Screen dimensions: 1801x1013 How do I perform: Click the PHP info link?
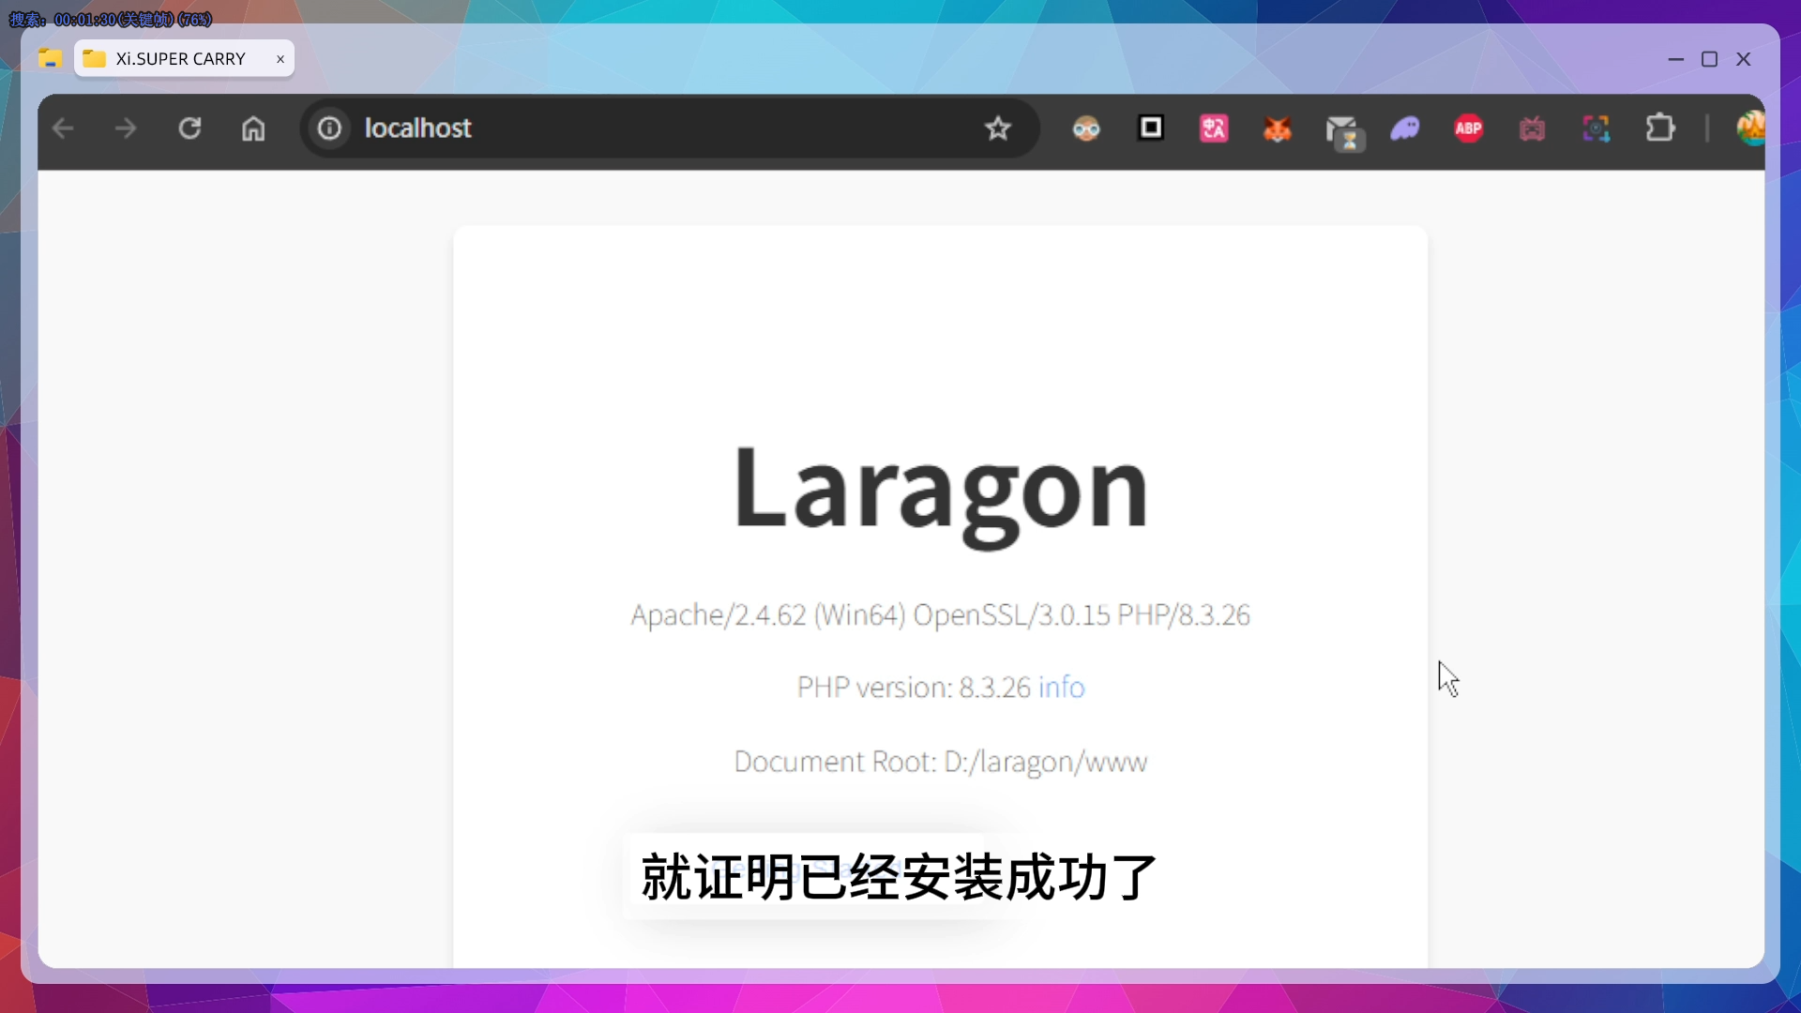pyautogui.click(x=1061, y=688)
